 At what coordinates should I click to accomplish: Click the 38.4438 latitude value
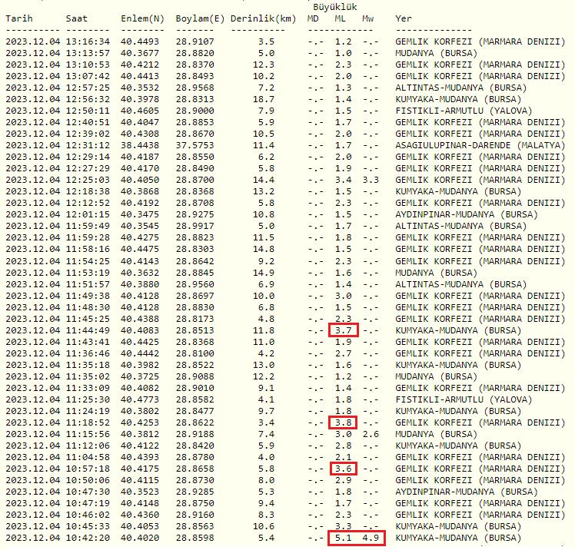click(141, 145)
